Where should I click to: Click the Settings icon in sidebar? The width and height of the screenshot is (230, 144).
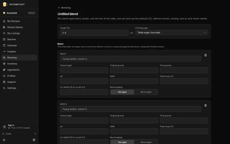coord(4,88)
